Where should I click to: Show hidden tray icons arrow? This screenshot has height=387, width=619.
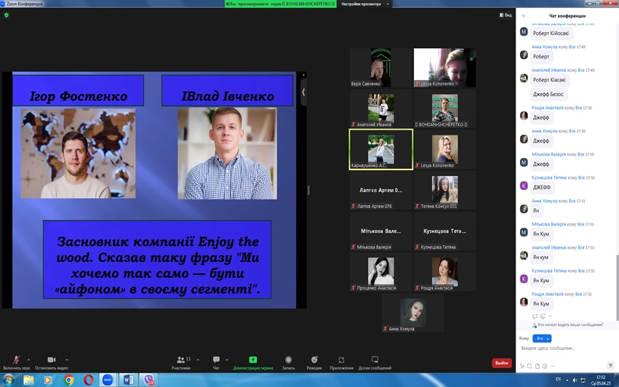click(567, 380)
